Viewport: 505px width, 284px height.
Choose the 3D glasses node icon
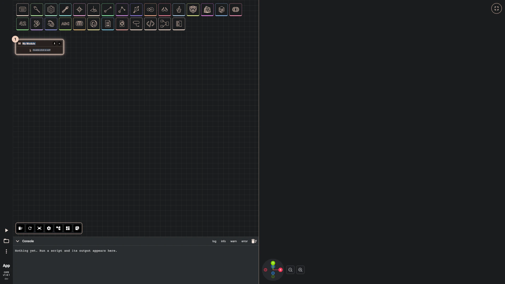(165, 10)
